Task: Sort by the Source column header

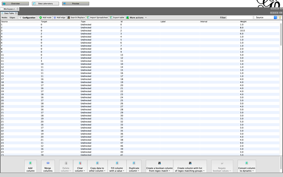Action: [x=20, y=22]
